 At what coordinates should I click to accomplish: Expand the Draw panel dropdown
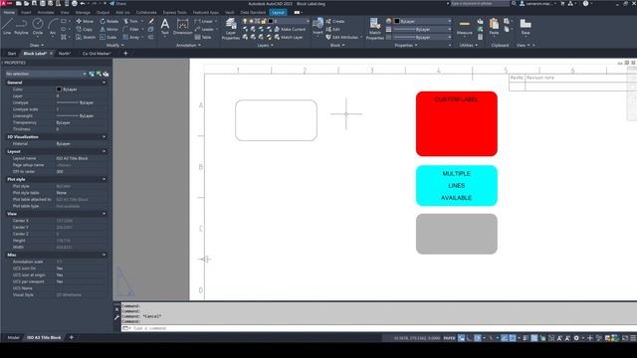[37, 45]
